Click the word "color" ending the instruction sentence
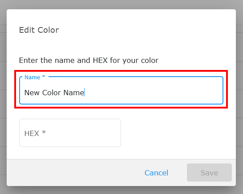The width and height of the screenshot is (243, 194). tap(150, 61)
